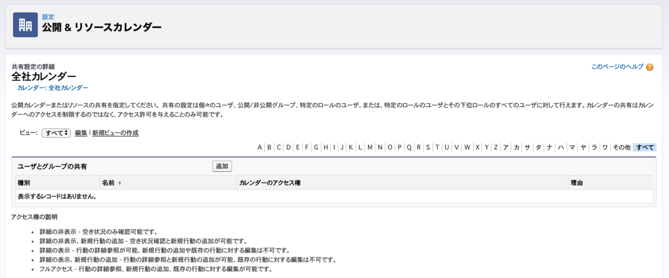This screenshot has width=669, height=278.
Task: Click the 理由 column header
Action: (576, 183)
